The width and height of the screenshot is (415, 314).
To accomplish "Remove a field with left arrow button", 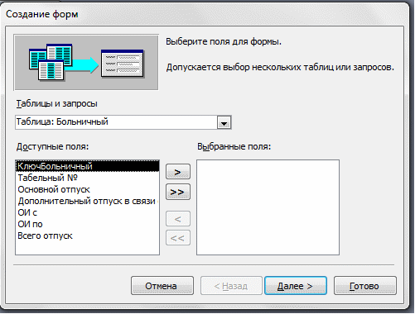I will pyautogui.click(x=178, y=219).
